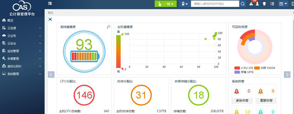Click the 系统告警 title
Screen dimensions: 294x114
click(x=238, y=81)
